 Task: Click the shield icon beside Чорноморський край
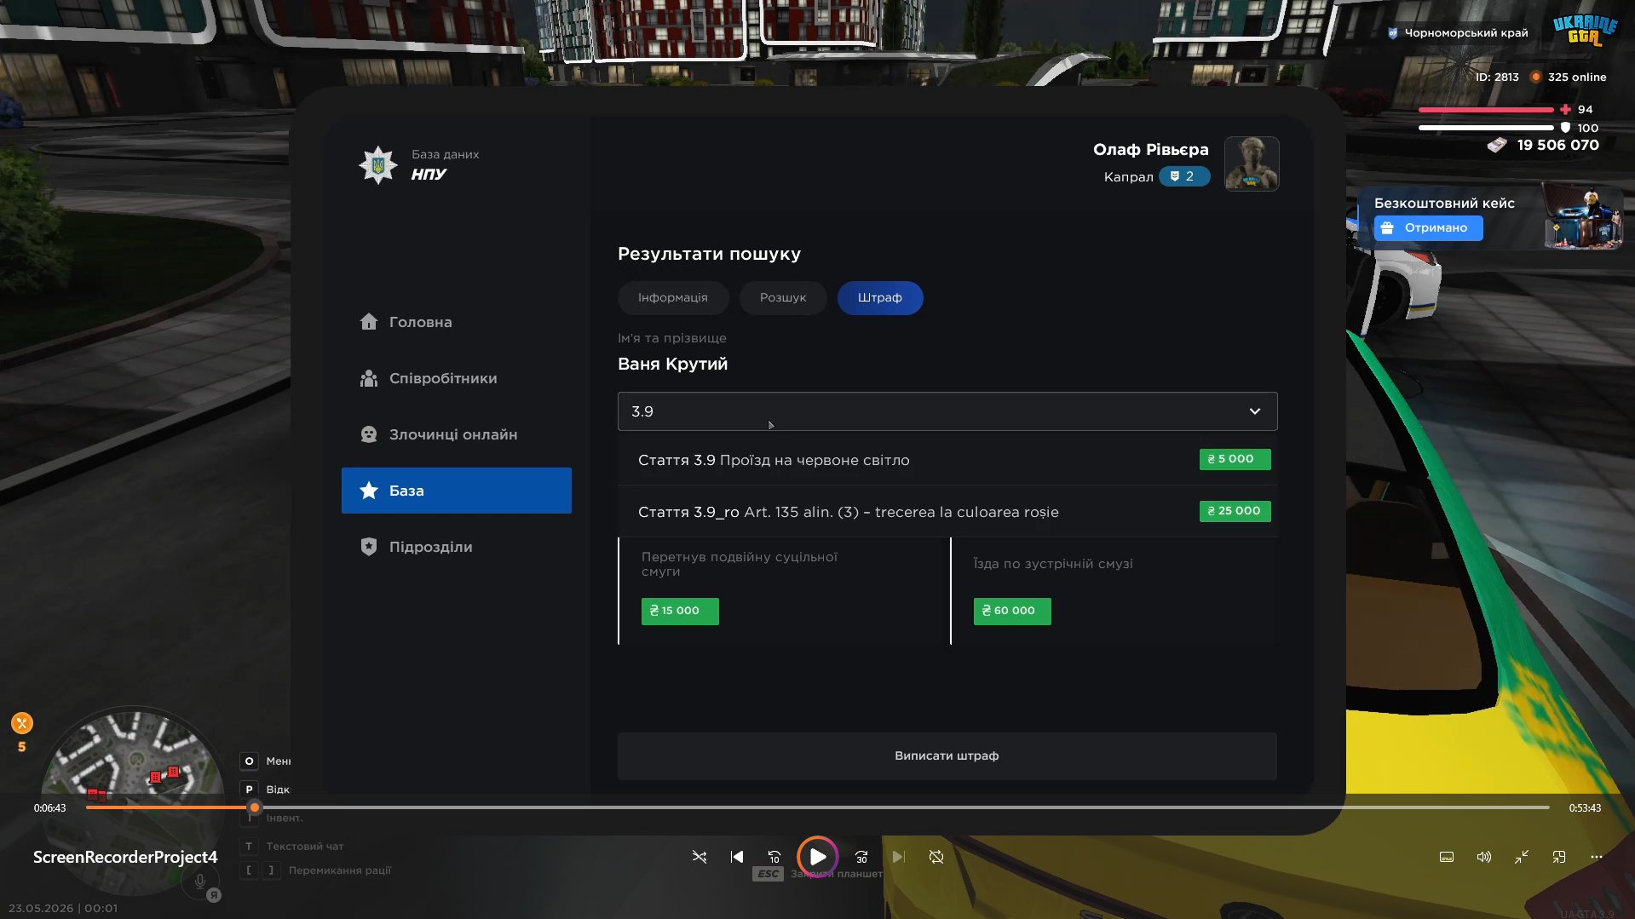1393,33
